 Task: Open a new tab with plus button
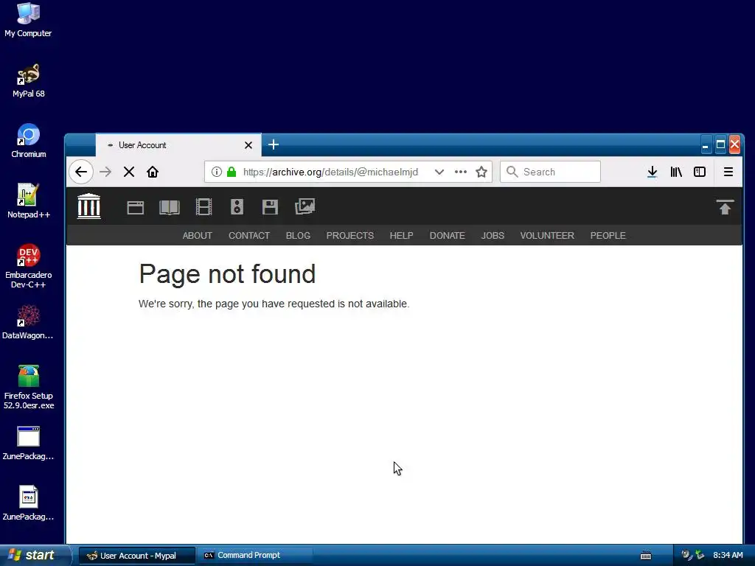coord(274,144)
